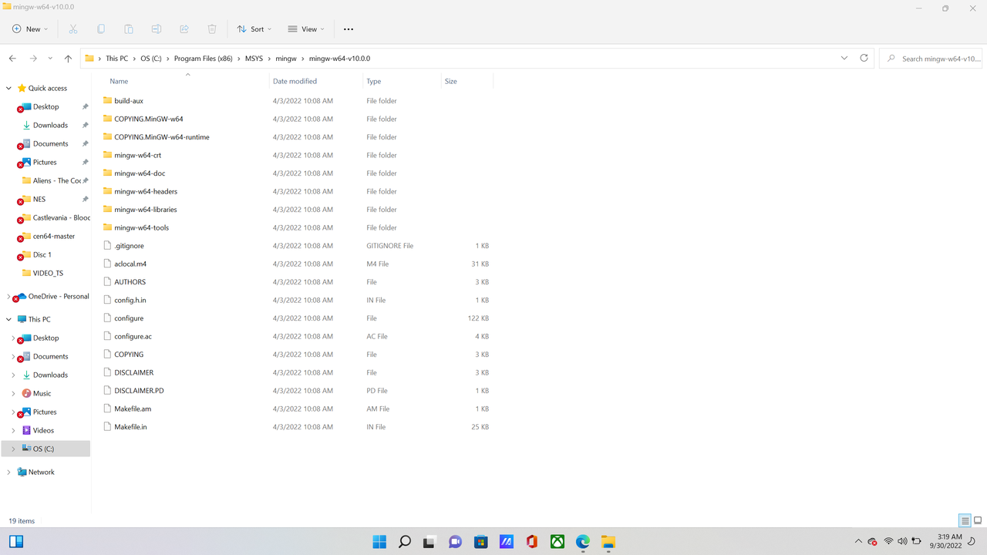This screenshot has height=555, width=987.
Task: Select the configure.ac file
Action: [133, 336]
